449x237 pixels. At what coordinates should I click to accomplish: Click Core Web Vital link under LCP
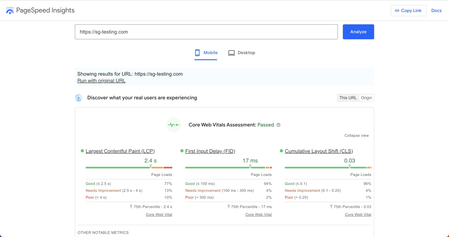(159, 215)
